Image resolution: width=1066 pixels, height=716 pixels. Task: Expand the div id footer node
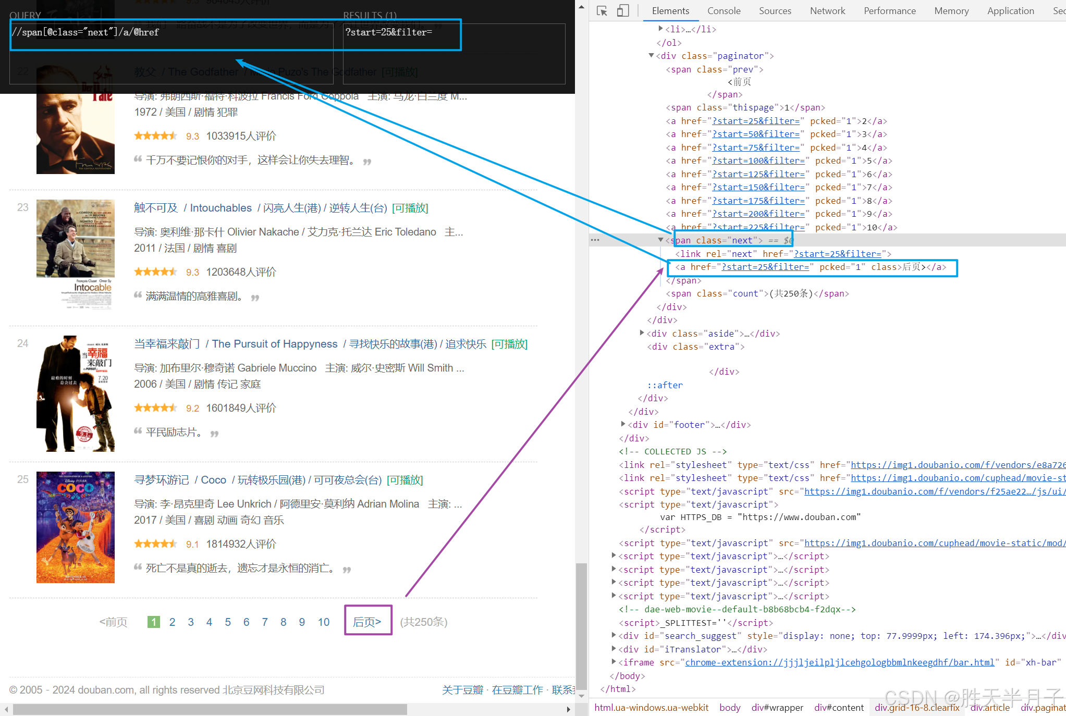click(x=623, y=424)
